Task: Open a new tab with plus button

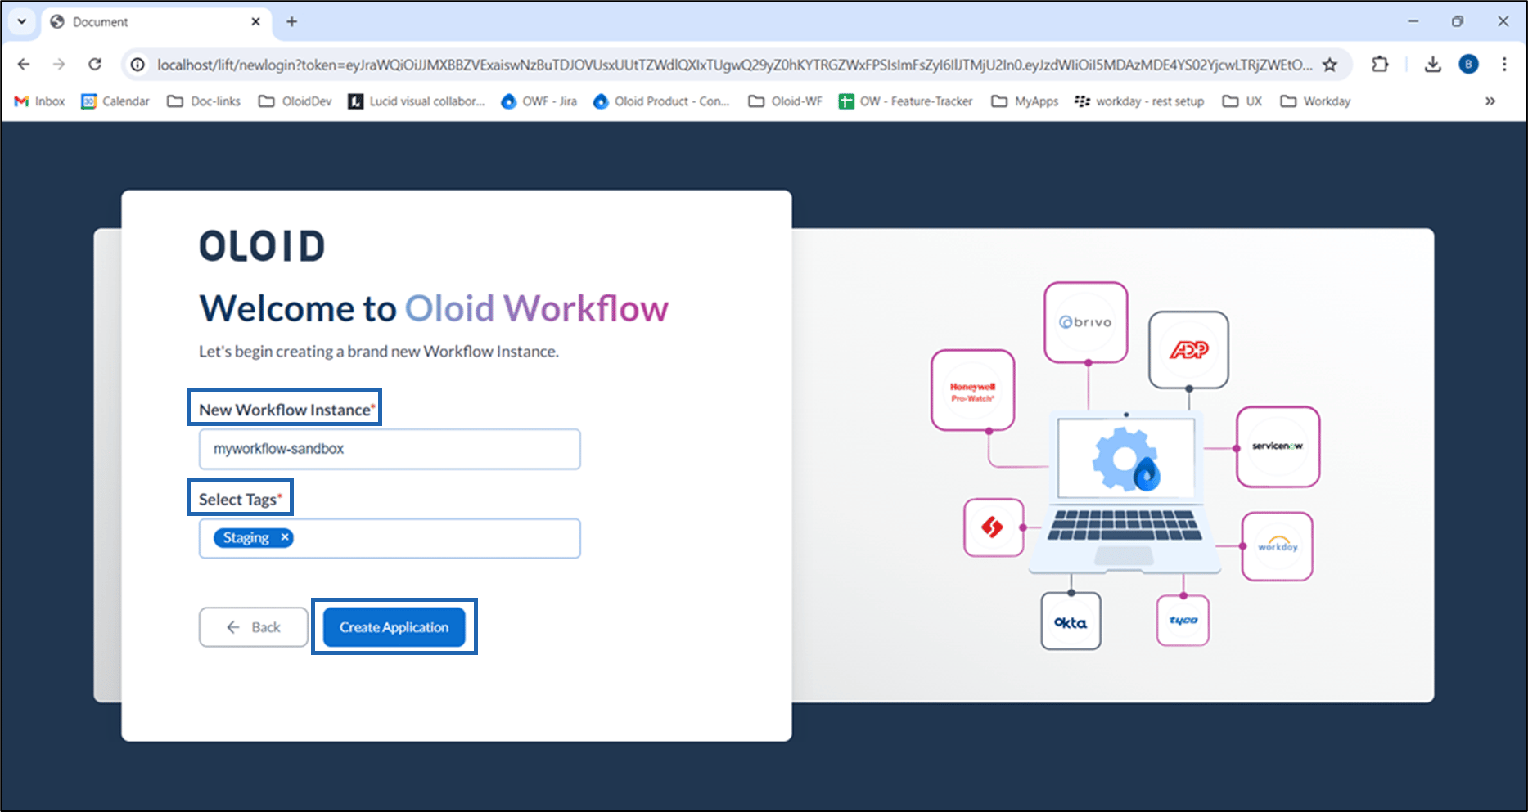Action: click(291, 21)
